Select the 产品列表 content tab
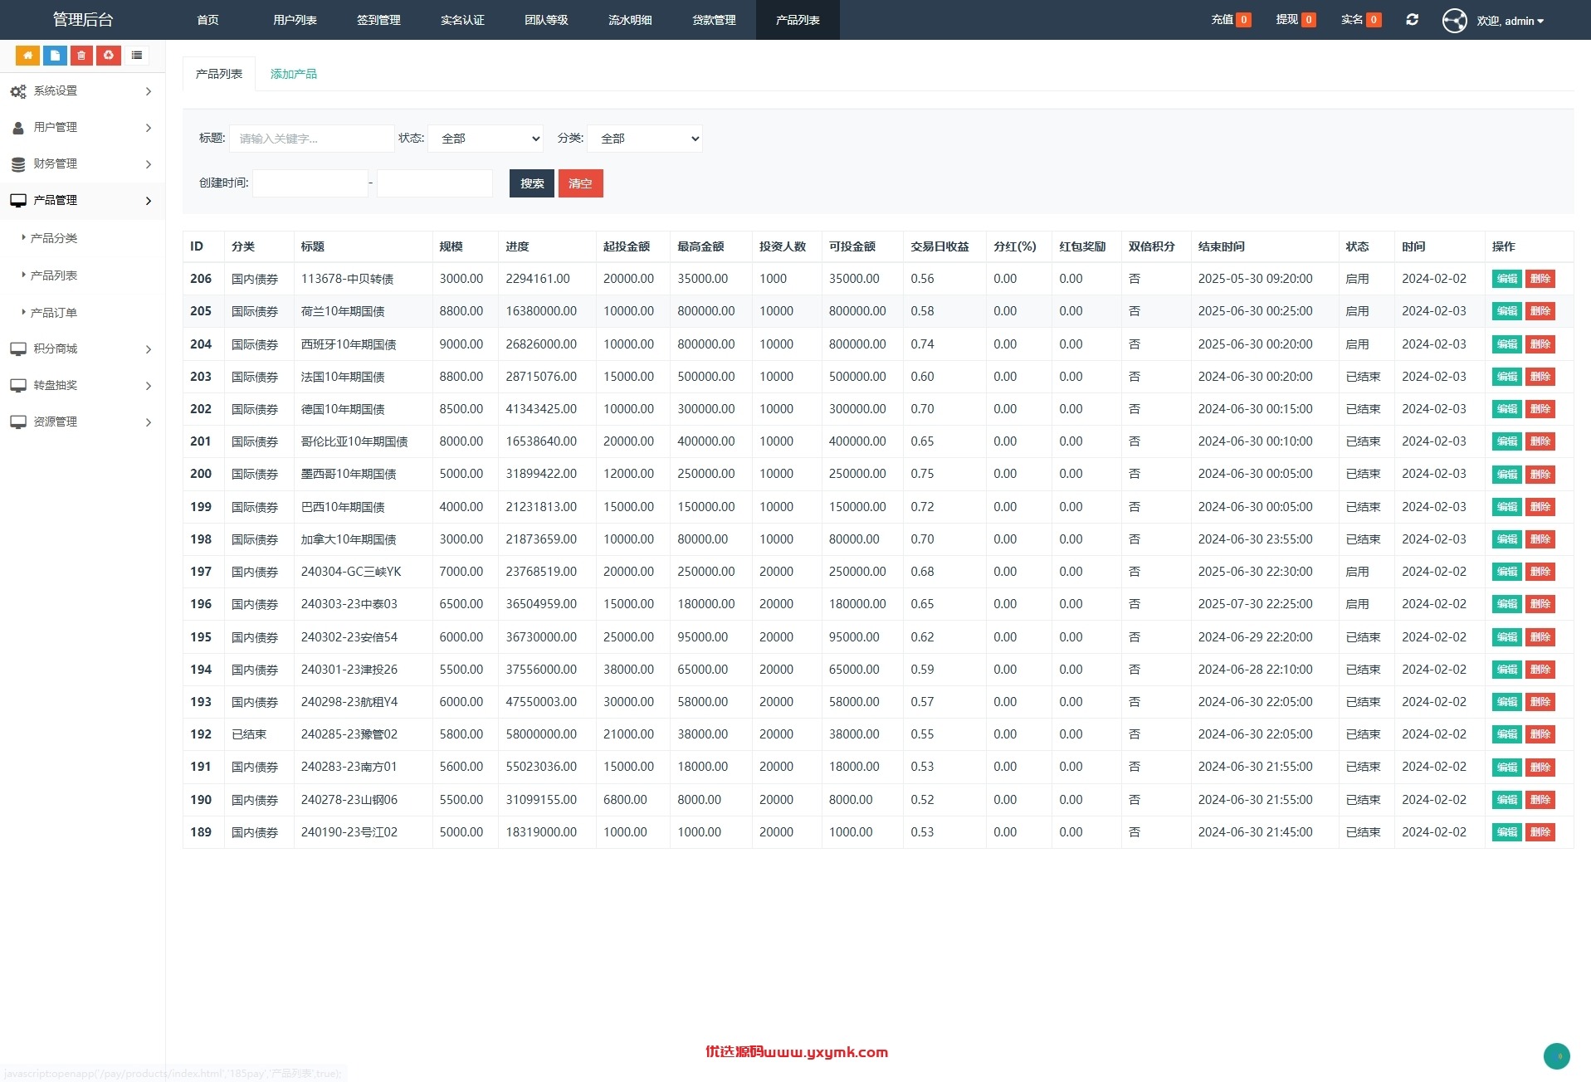This screenshot has width=1591, height=1082. click(x=219, y=74)
